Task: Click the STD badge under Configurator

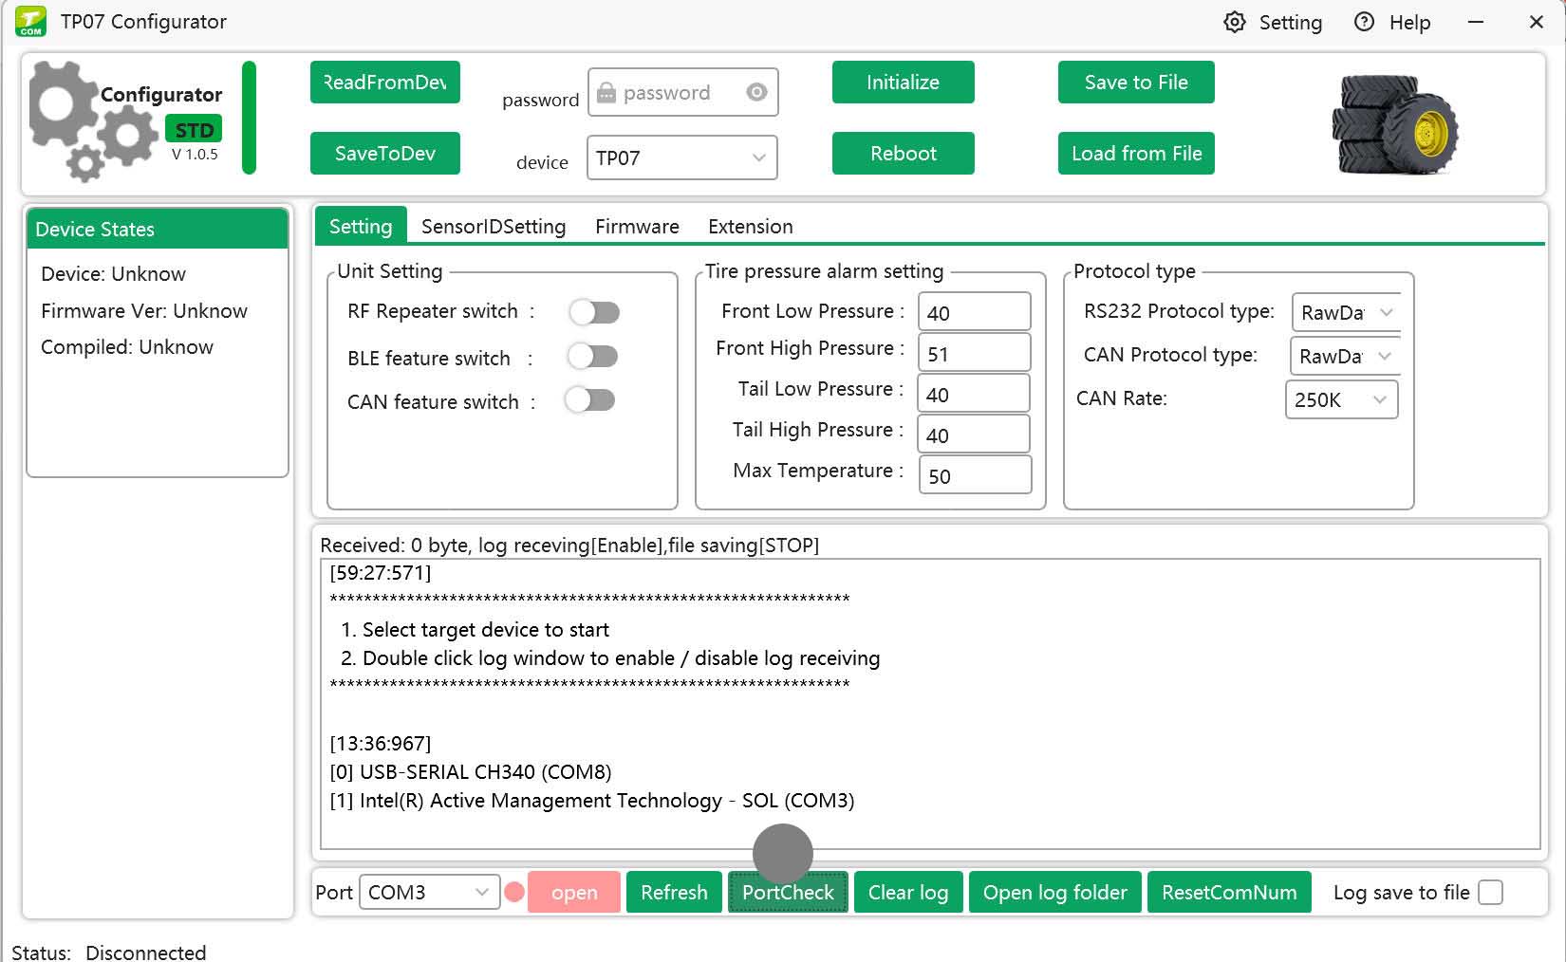Action: tap(193, 129)
